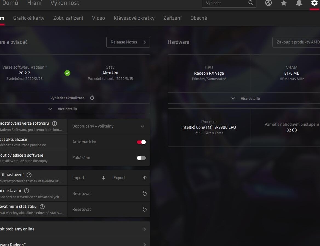The height and width of the screenshot is (246, 320).
Task: Expand Více detailů under Hardware
Action: pos(246,99)
